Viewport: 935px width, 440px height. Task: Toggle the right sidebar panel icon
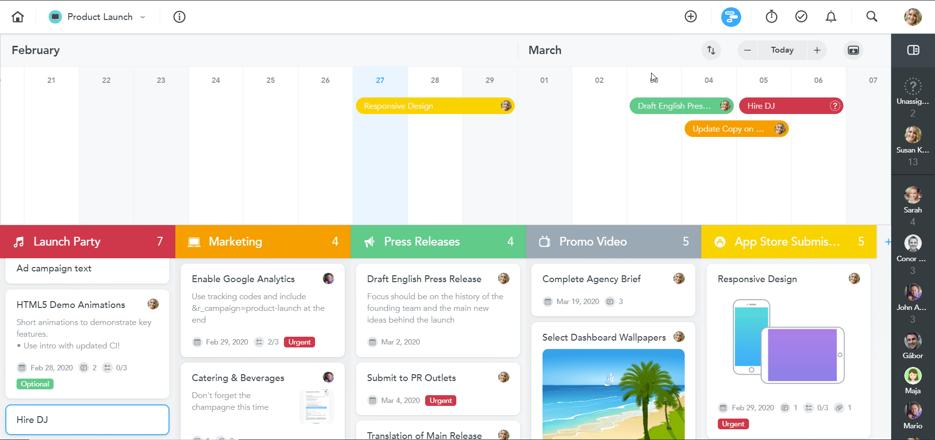coord(913,50)
